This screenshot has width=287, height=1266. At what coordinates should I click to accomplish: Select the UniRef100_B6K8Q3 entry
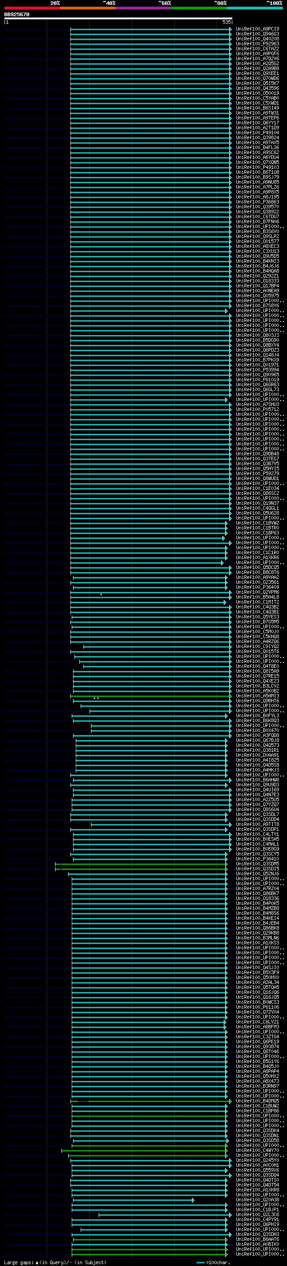point(257,720)
